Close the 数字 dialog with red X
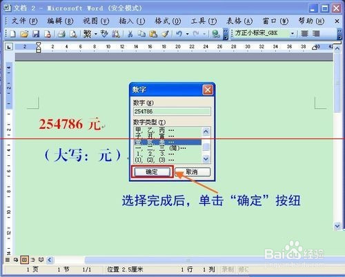Viewport: 345px width, 277px height. pos(208,90)
